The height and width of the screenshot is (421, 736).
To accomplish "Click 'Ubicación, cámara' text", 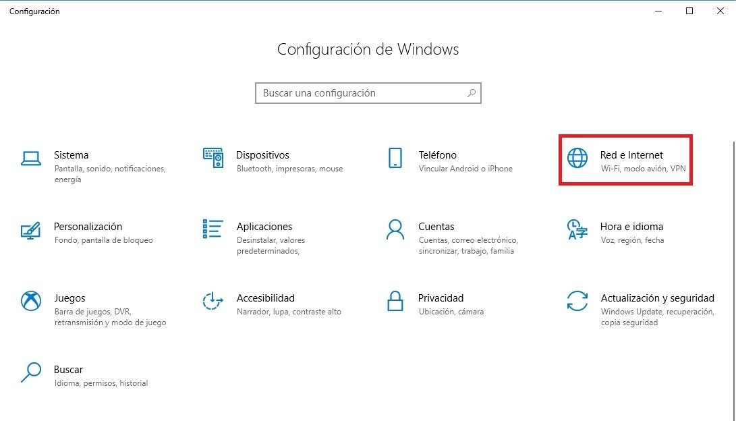I will [x=451, y=312].
